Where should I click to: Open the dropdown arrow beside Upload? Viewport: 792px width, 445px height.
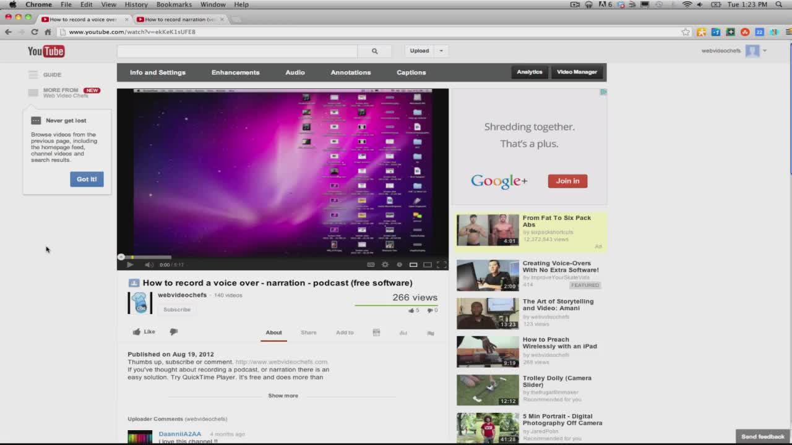[441, 51]
